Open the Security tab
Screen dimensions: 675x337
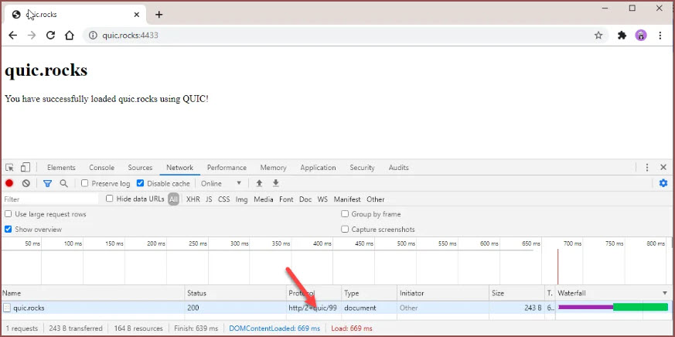(362, 168)
